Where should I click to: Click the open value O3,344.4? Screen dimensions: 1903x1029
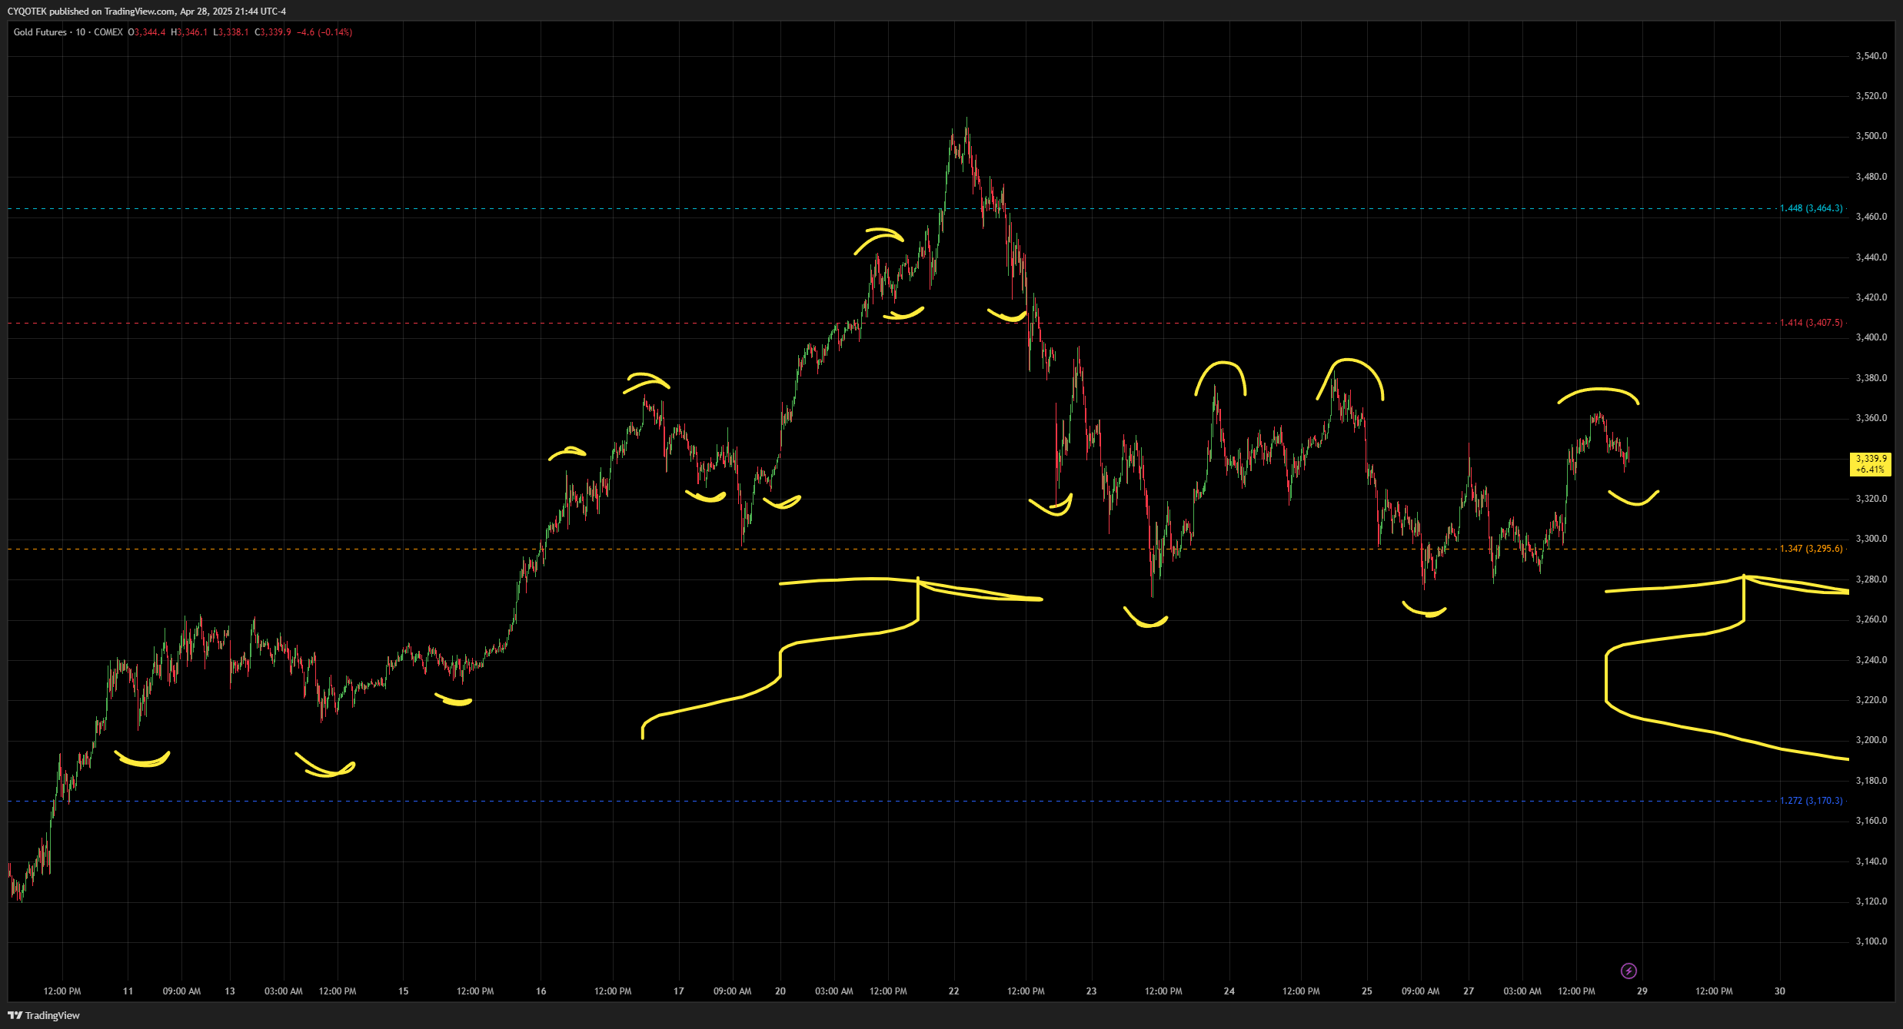(x=147, y=32)
